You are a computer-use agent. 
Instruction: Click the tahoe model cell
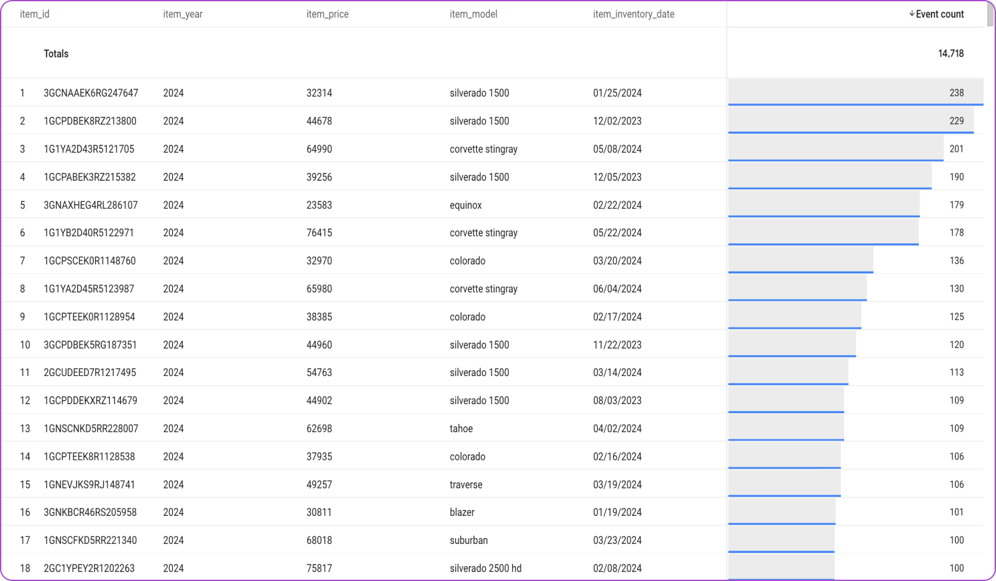pyautogui.click(x=461, y=429)
